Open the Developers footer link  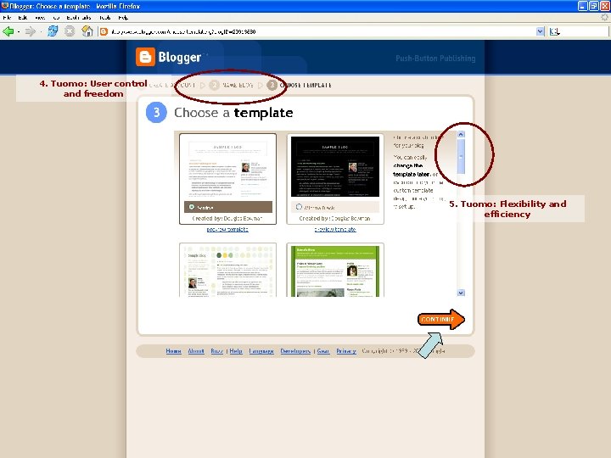(295, 351)
